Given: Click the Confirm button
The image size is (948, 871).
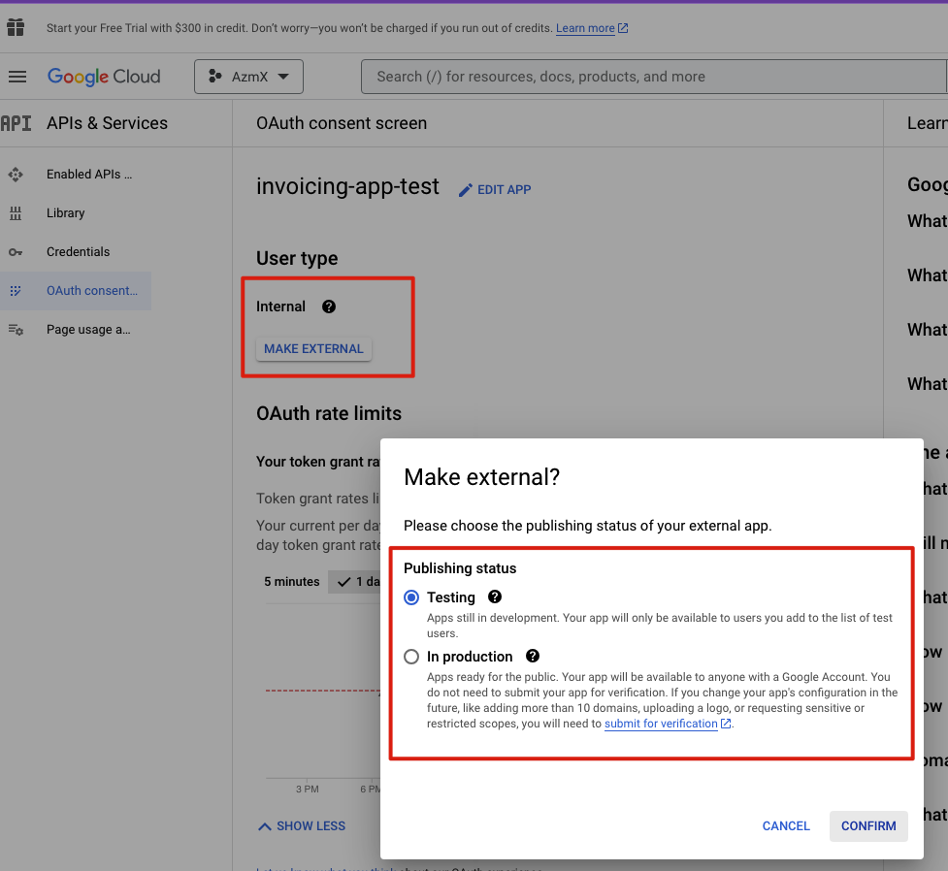Looking at the screenshot, I should pyautogui.click(x=868, y=825).
